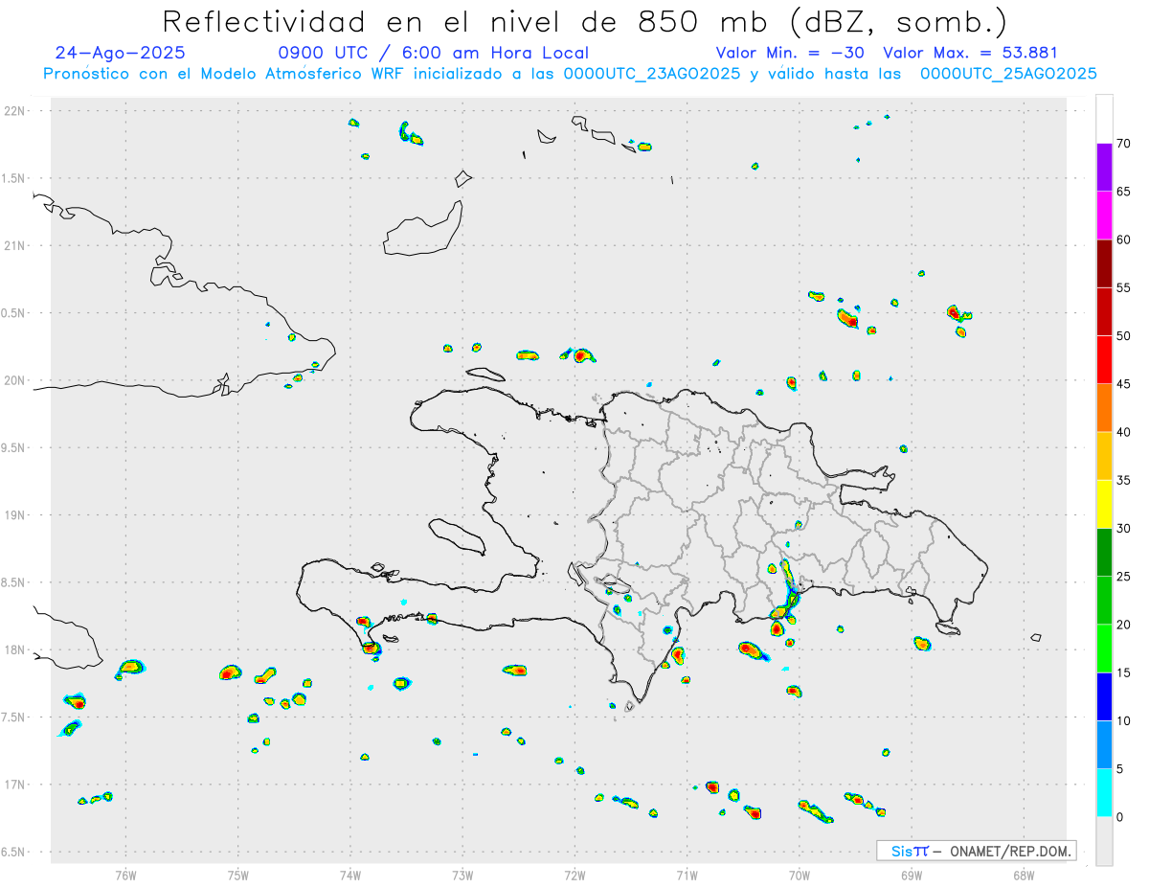This screenshot has width=1149, height=888.
Task: Select the '0.5N' latitude label
Action: coord(15,313)
